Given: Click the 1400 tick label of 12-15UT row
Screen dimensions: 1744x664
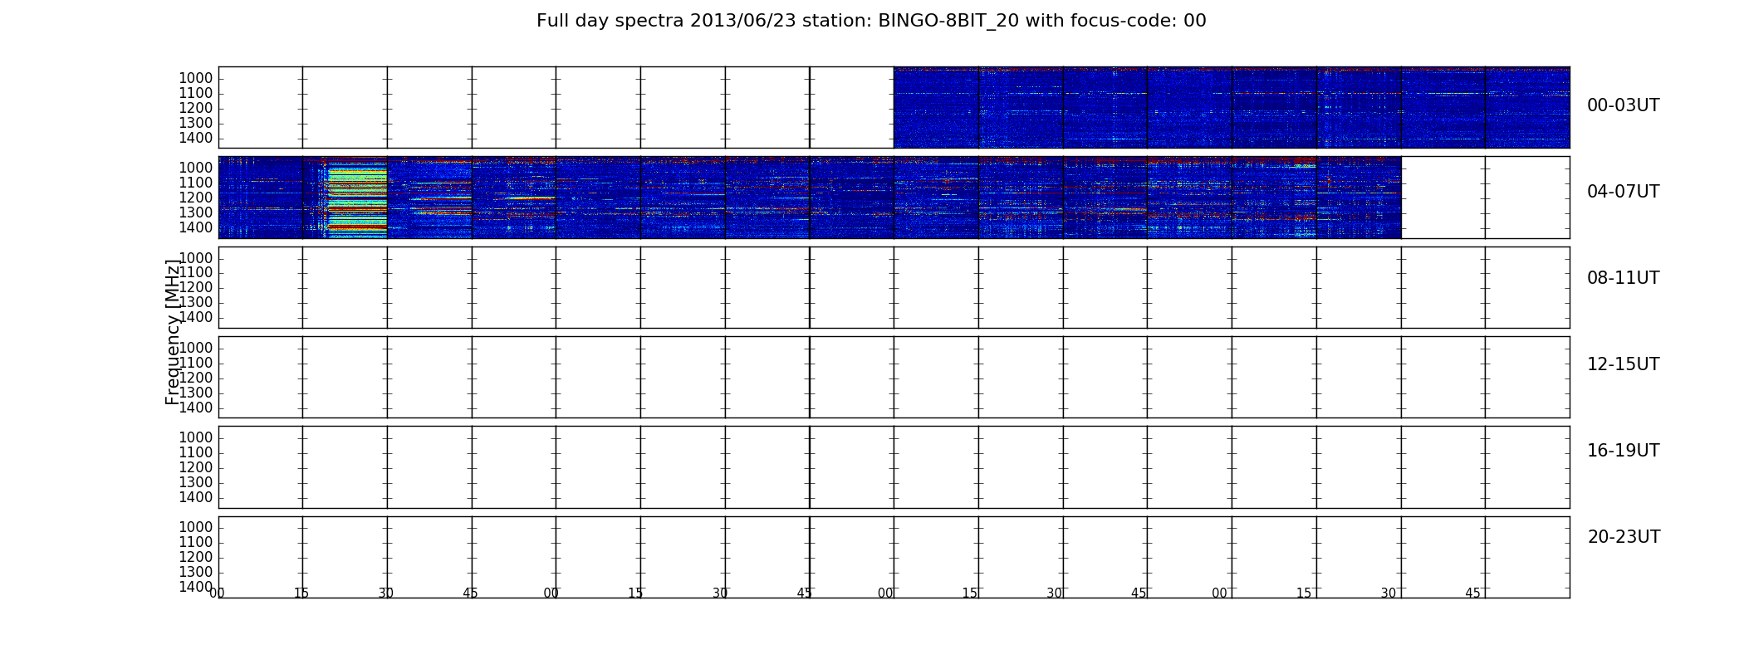Looking at the screenshot, I should pos(195,408).
